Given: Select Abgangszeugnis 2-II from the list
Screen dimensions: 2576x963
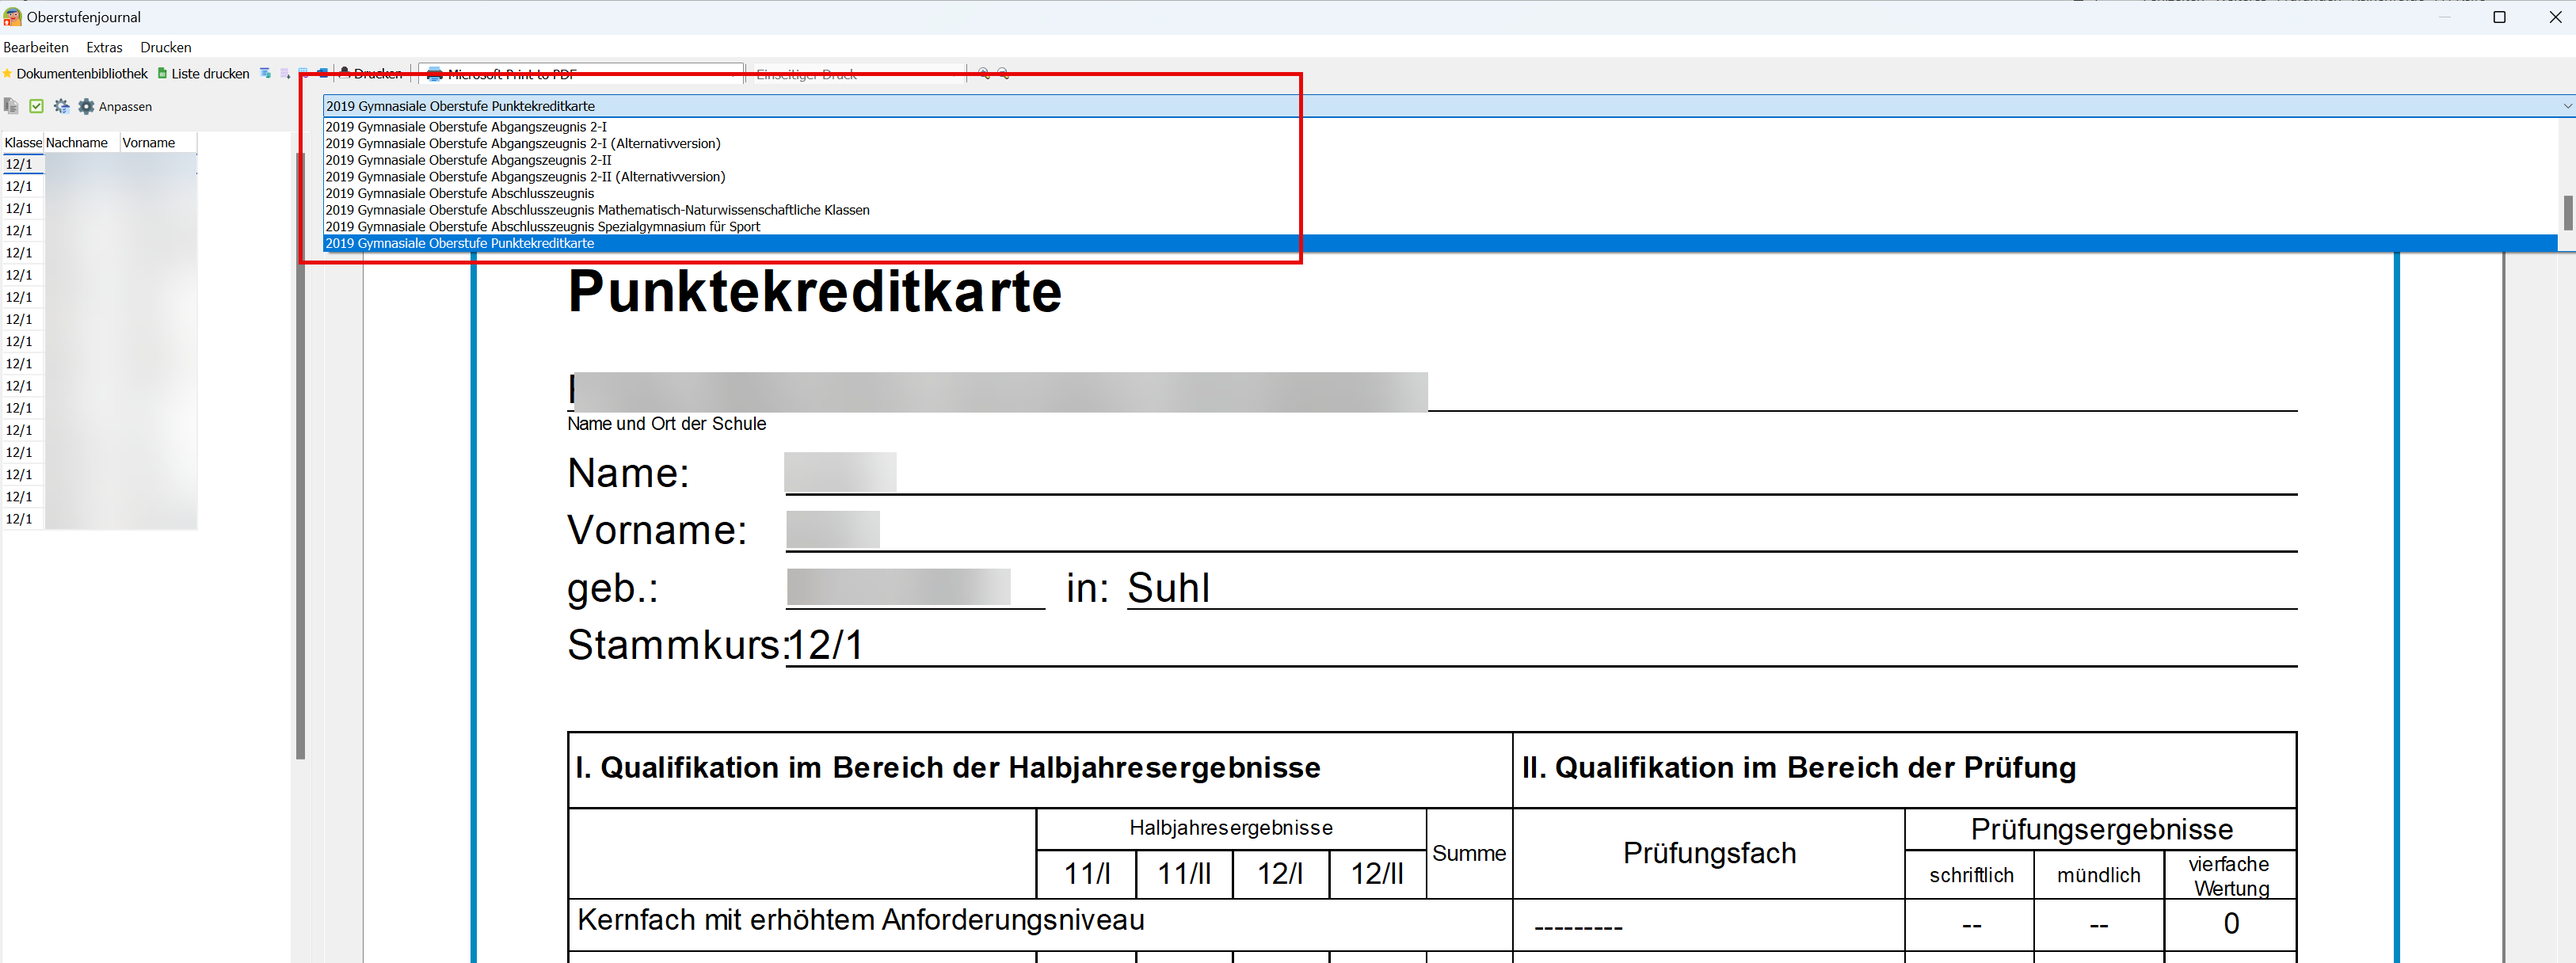Looking at the screenshot, I should 1440,160.
